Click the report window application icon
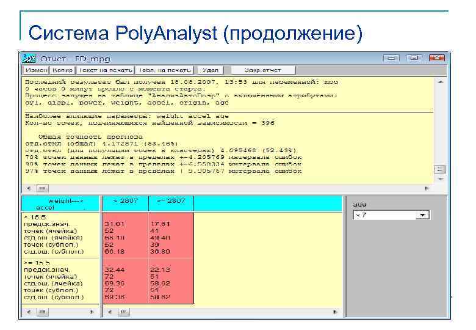Image resolution: width=476 pixels, height=330 pixels. pos(29,58)
